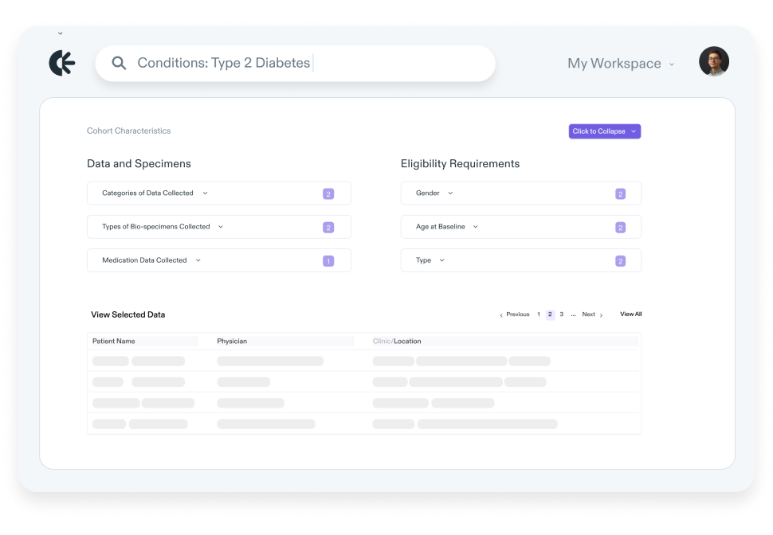Expand the Age at Baseline dropdown
The image size is (773, 535).
(477, 226)
